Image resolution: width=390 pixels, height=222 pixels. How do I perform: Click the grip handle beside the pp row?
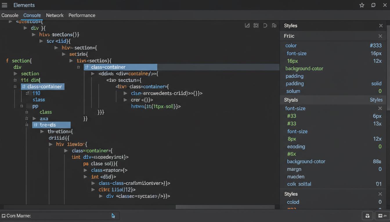(x=21, y=106)
